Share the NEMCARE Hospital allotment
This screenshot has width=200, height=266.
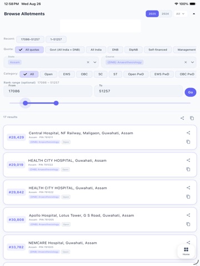pos(188,242)
